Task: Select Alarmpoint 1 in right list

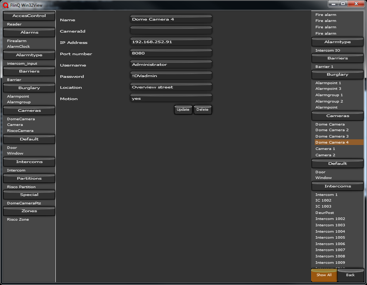Action: point(328,83)
